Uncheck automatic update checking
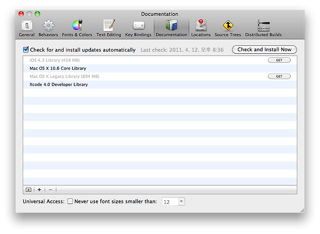This screenshot has width=320, height=234. (26, 49)
